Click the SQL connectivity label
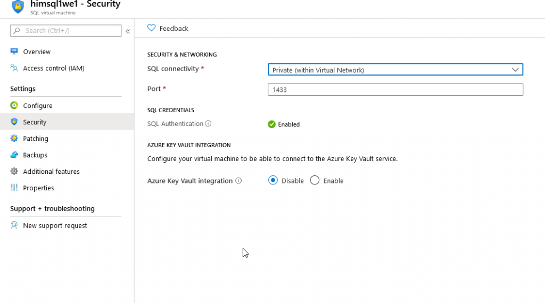Screen dimensions: 545x303 173,69
